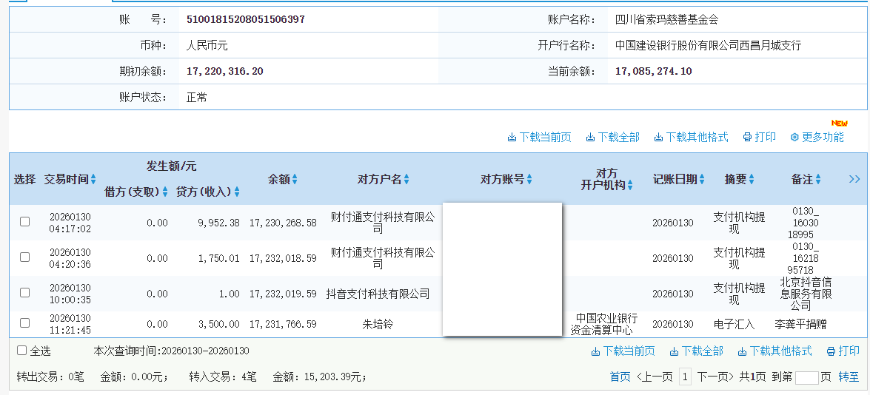Go to 首页 first page link
The width and height of the screenshot is (870, 395).
coord(620,377)
